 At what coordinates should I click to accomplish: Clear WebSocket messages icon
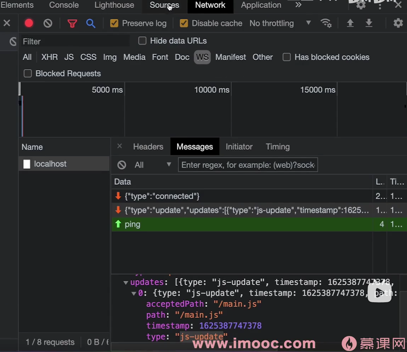(122, 165)
